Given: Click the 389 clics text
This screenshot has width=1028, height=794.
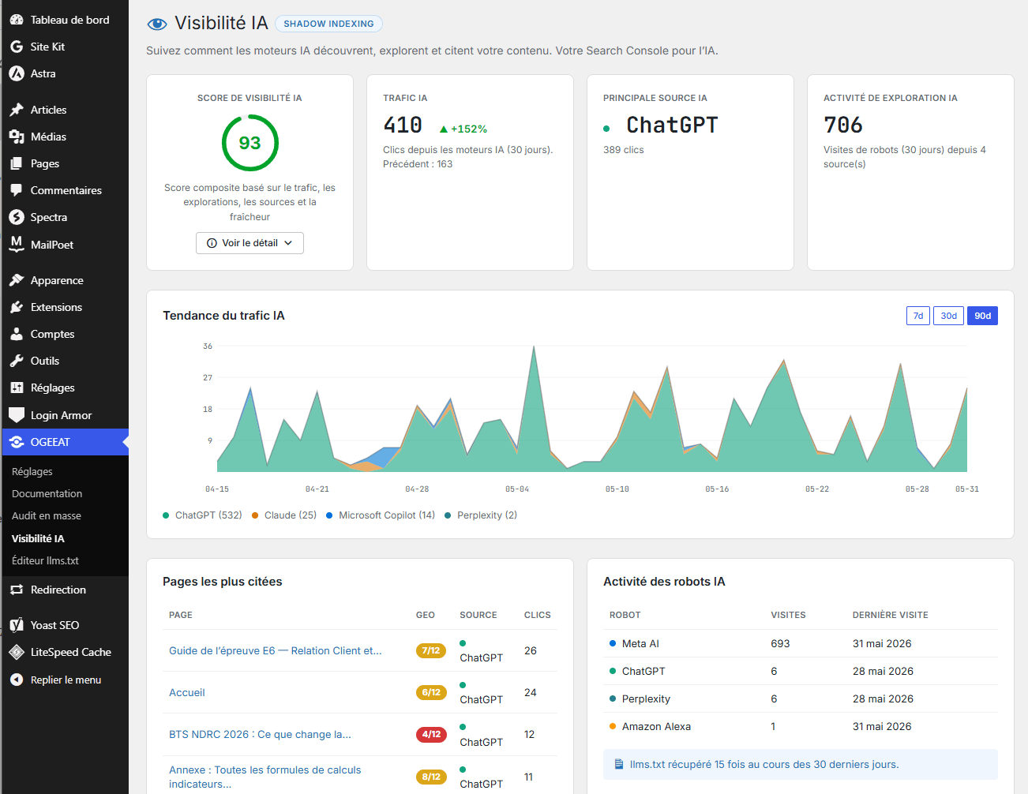Looking at the screenshot, I should point(624,150).
